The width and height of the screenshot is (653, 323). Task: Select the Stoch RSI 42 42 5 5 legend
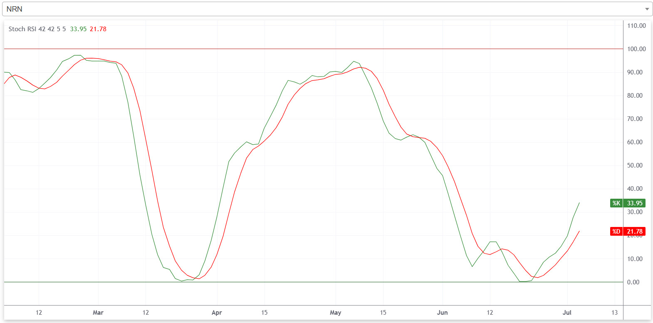pyautogui.click(x=37, y=29)
